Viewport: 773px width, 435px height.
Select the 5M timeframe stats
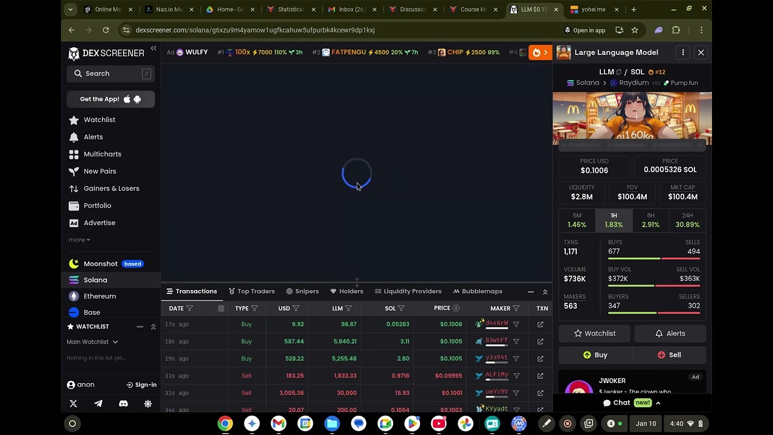click(x=577, y=221)
